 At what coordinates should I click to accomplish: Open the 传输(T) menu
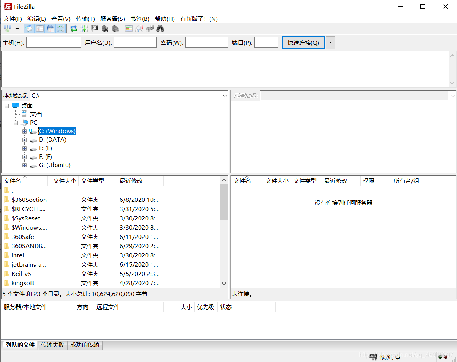[85, 19]
